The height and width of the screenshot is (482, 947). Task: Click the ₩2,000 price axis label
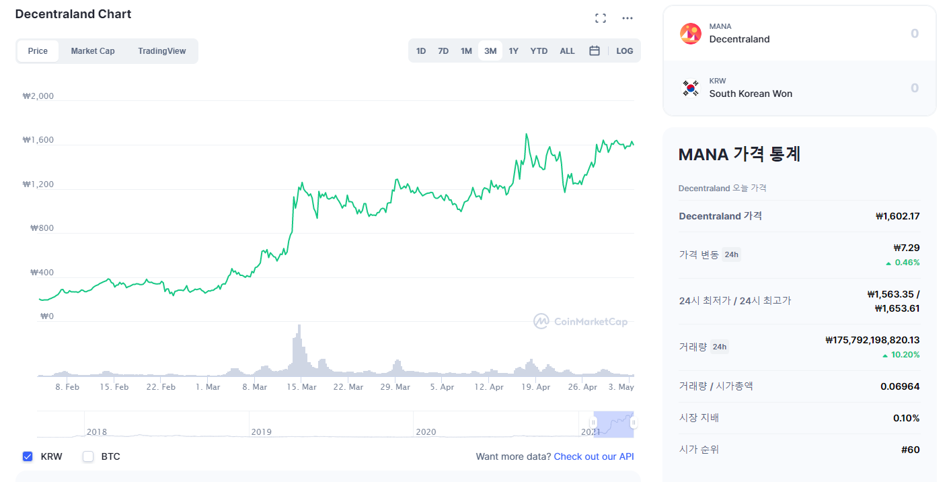[38, 96]
